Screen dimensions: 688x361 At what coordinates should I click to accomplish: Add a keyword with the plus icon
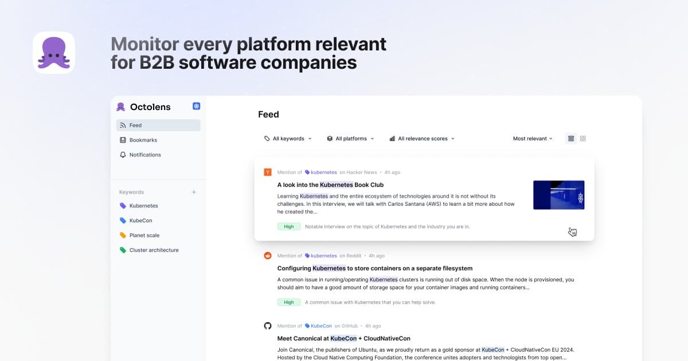click(194, 192)
